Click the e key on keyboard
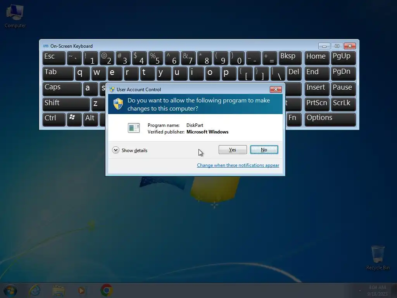The image size is (397, 298). point(115,73)
